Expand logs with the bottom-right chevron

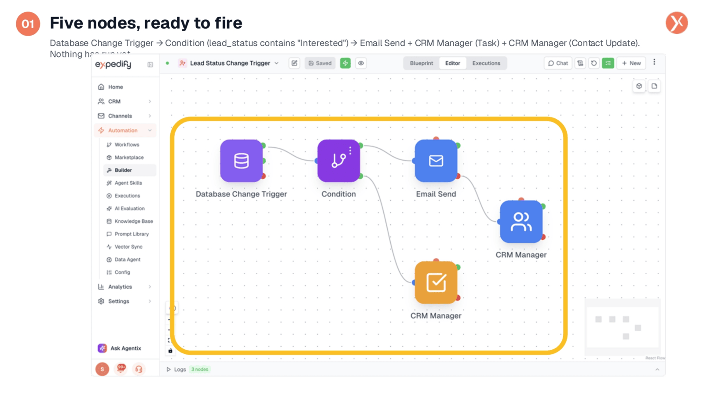tap(657, 369)
